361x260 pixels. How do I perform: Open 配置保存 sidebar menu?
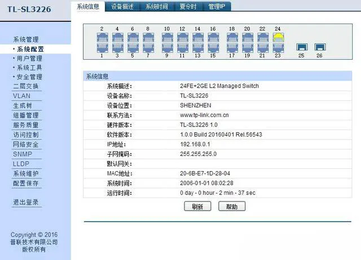(26, 183)
